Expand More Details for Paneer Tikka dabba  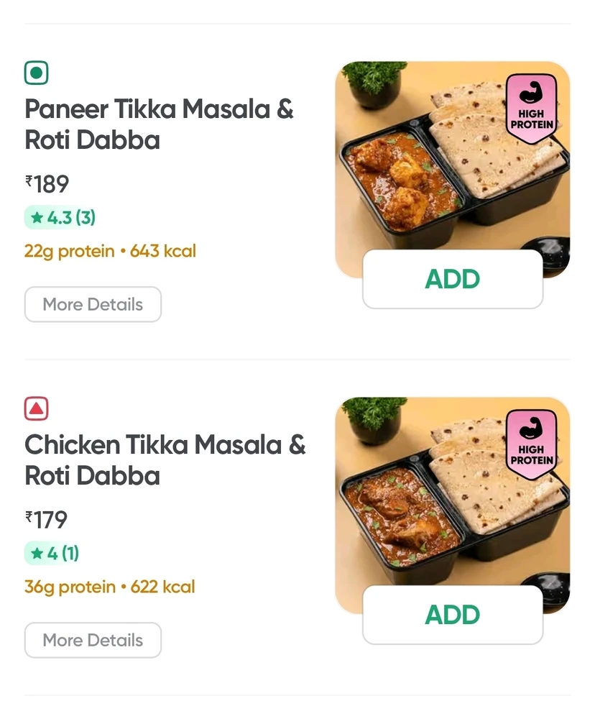pos(93,304)
